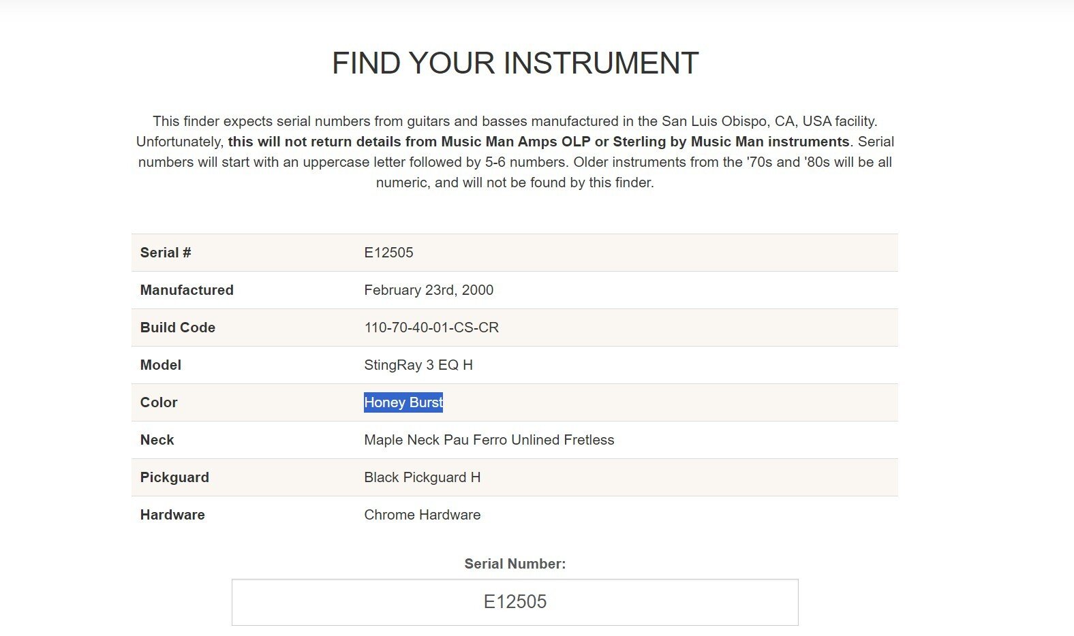This screenshot has height=636, width=1074.
Task: Click the Serial Number input field
Action: point(515,602)
